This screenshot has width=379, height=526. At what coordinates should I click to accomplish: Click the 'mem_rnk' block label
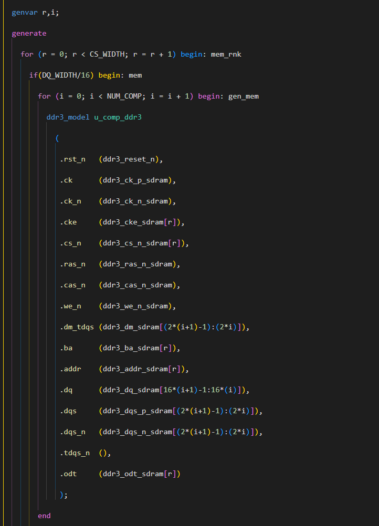pyautogui.click(x=226, y=55)
